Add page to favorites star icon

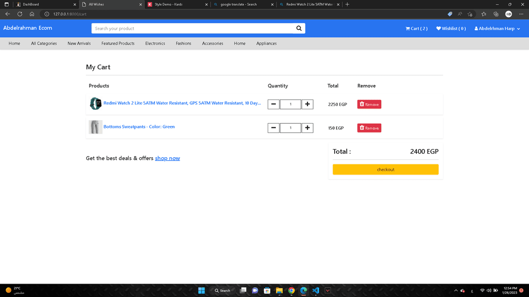pyautogui.click(x=470, y=14)
